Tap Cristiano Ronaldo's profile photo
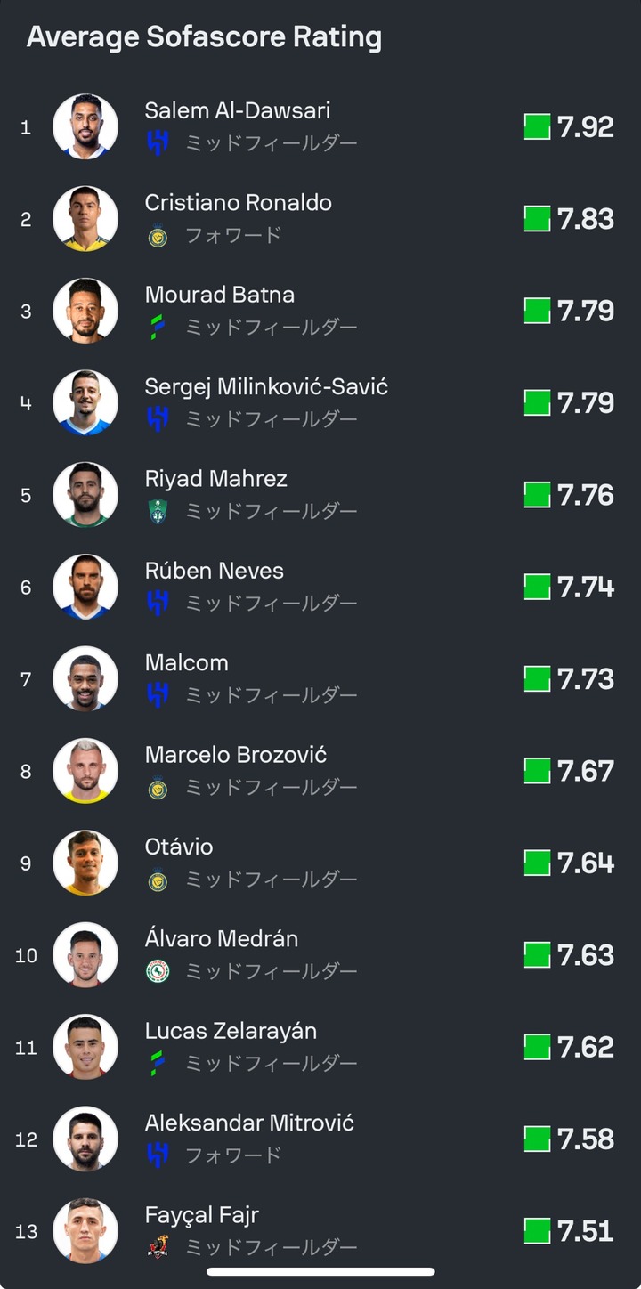Viewport: 641px width, 1289px height. pos(85,218)
